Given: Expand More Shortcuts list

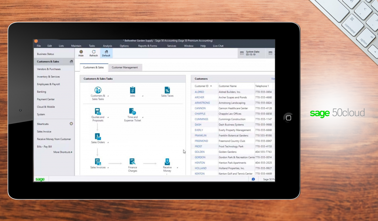Looking at the screenshot, I should tap(63, 152).
